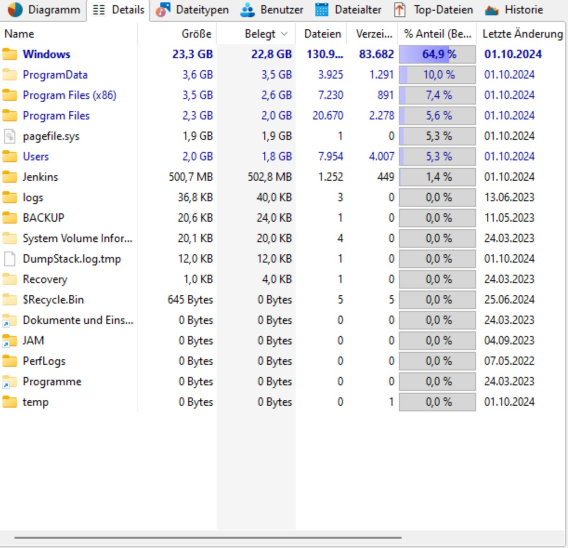Click the $Recycle.Bin folder icon
568x548 pixels.
tap(9, 300)
